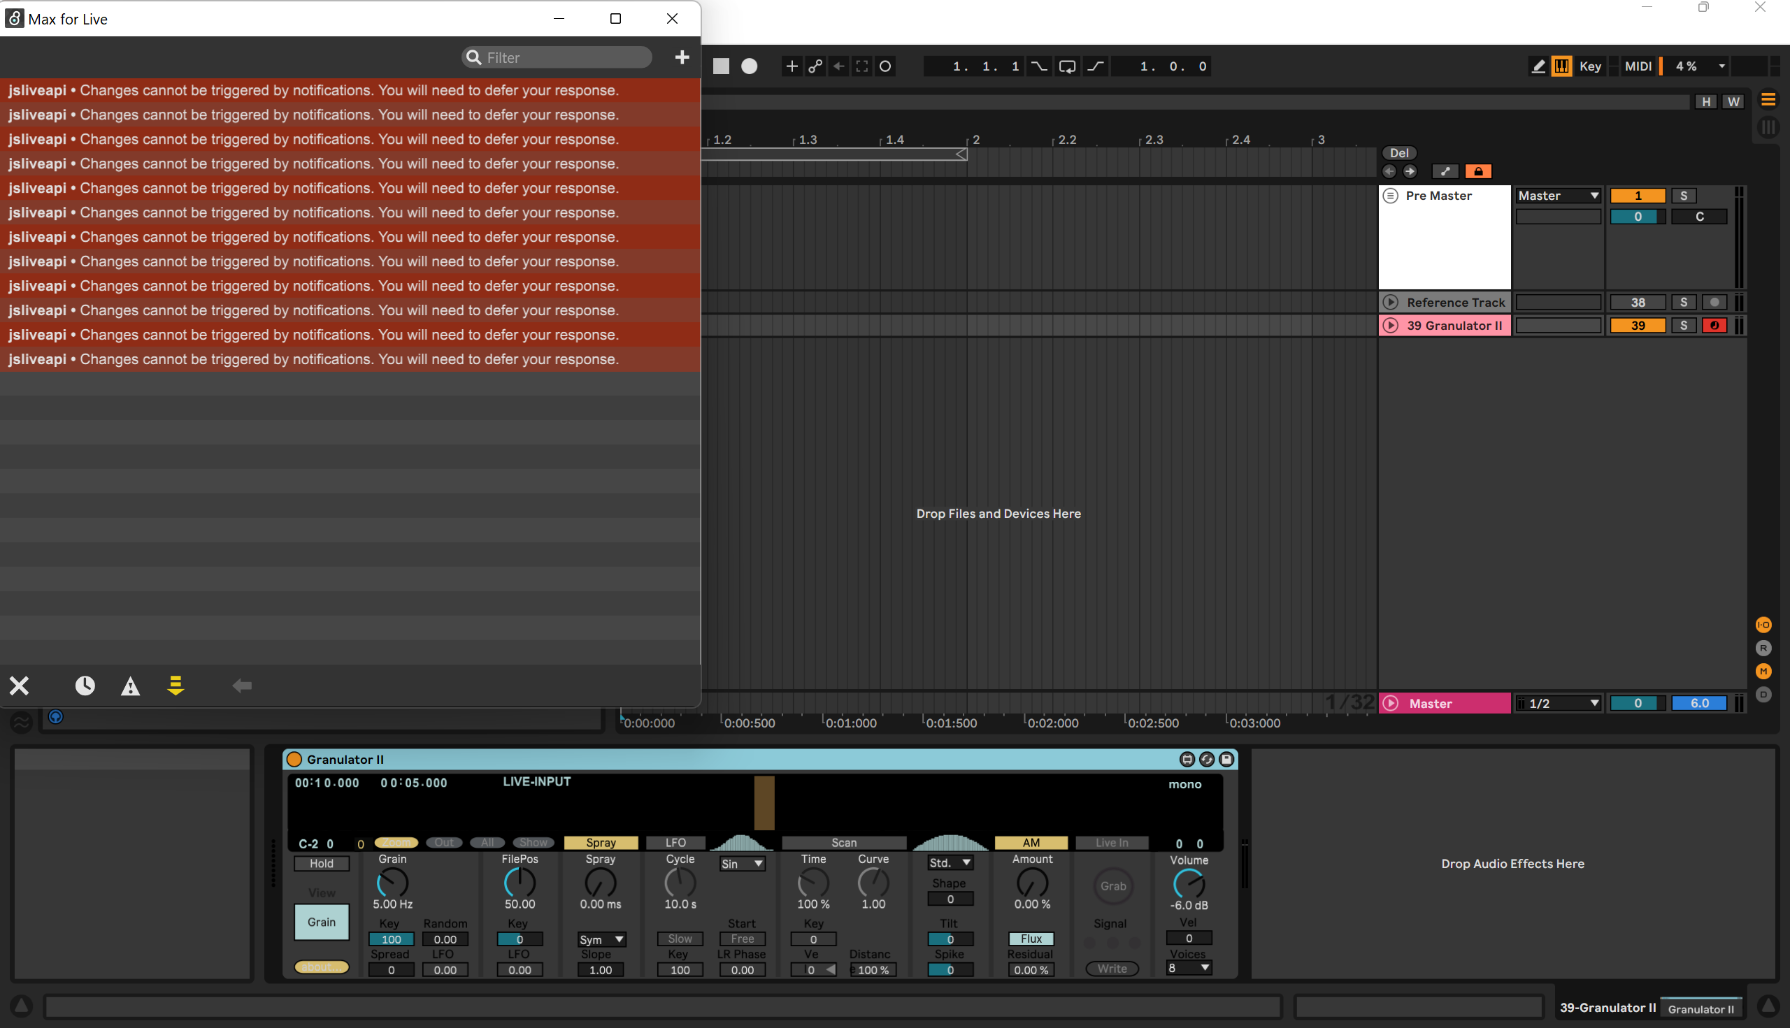Select the LFO tab in Granulator II
This screenshot has width=1790, height=1028.
(675, 843)
